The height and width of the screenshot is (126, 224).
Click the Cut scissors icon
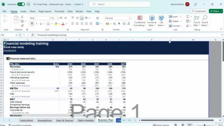[22, 17]
